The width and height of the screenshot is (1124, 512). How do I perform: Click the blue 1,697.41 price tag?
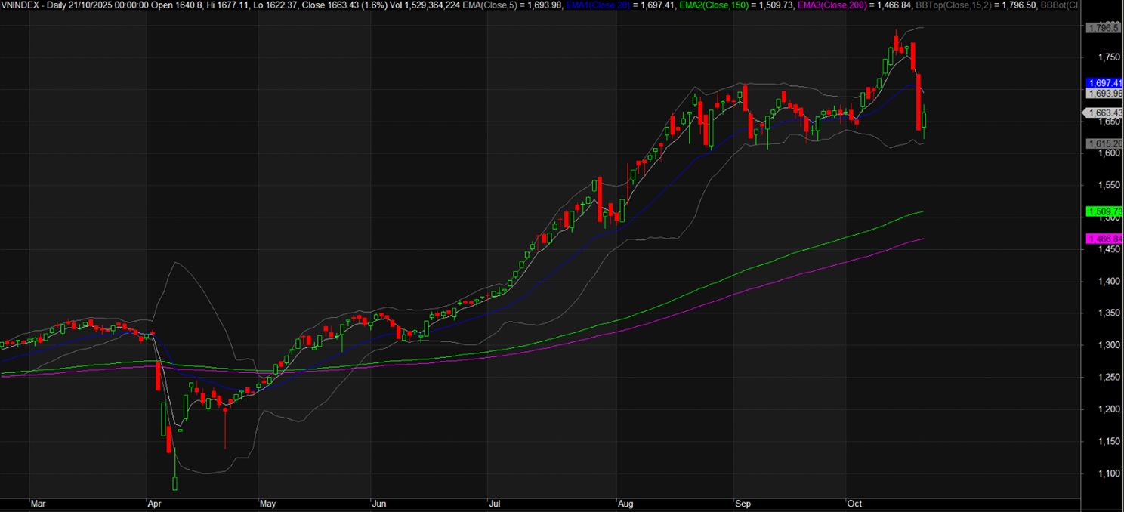point(1104,82)
